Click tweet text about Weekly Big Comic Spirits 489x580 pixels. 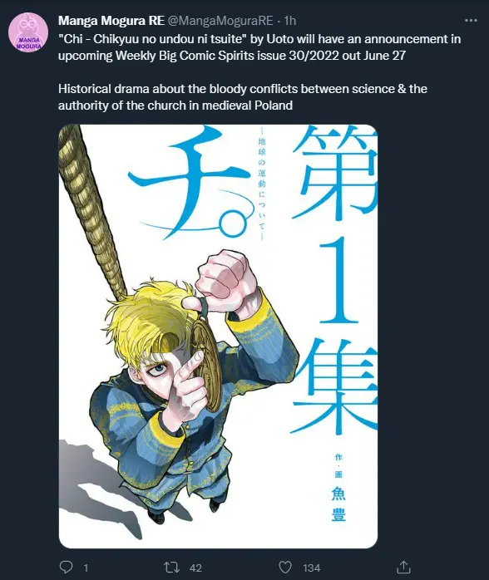click(259, 47)
